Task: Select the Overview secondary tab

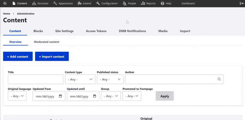Action: pyautogui.click(x=16, y=42)
